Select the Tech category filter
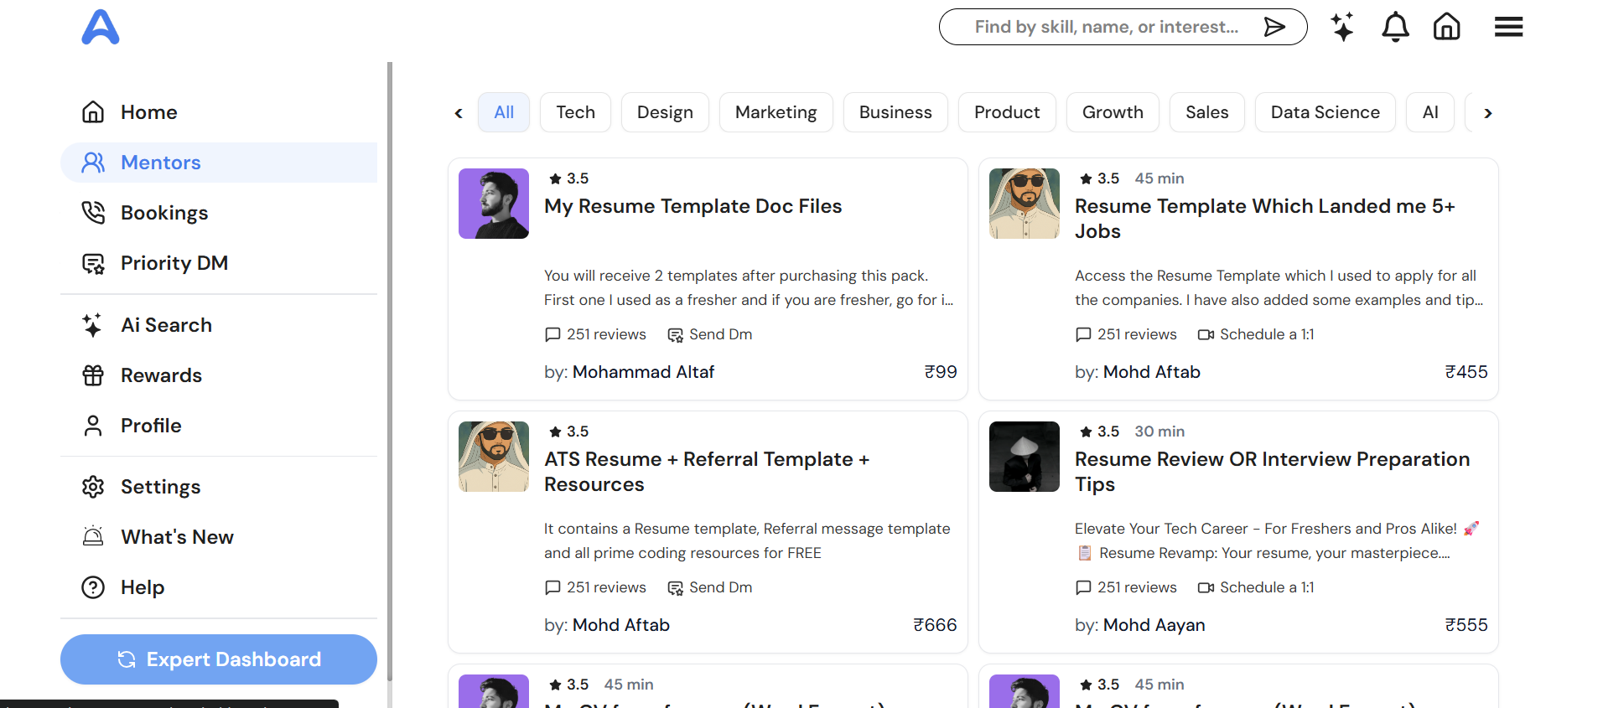 (575, 112)
